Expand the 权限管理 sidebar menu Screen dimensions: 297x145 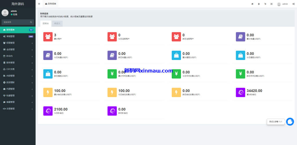point(17,43)
